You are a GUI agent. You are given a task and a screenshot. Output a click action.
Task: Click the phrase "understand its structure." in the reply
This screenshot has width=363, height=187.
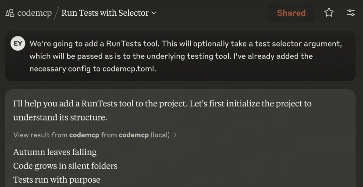(x=60, y=118)
